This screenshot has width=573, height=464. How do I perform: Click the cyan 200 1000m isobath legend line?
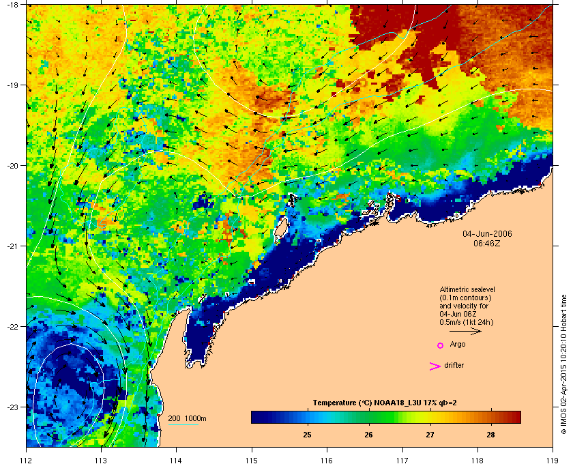(x=183, y=424)
